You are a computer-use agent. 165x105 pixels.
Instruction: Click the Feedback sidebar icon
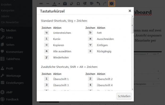2,99
